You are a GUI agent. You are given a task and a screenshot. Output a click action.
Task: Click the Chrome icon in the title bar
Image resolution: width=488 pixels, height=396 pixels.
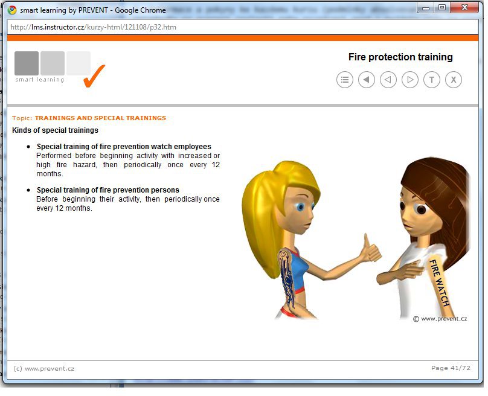12,10
